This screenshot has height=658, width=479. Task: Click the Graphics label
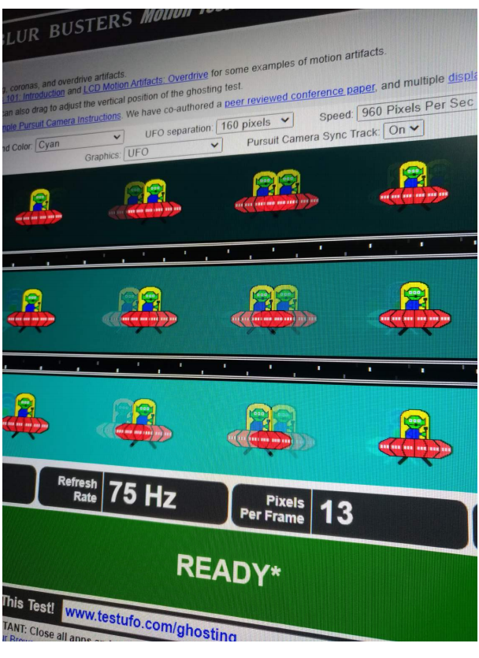pos(103,157)
